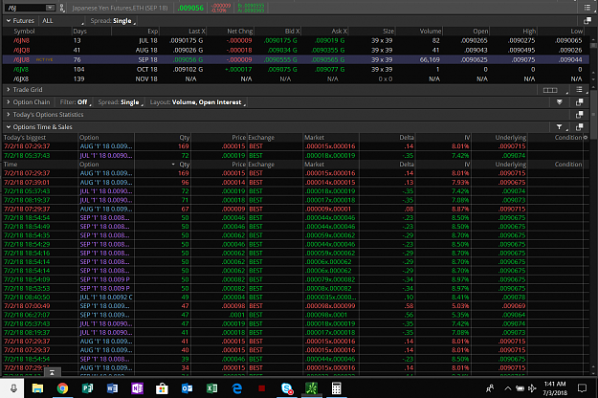Expand the Trade Grid section
598x398 pixels.
pyautogui.click(x=9, y=90)
